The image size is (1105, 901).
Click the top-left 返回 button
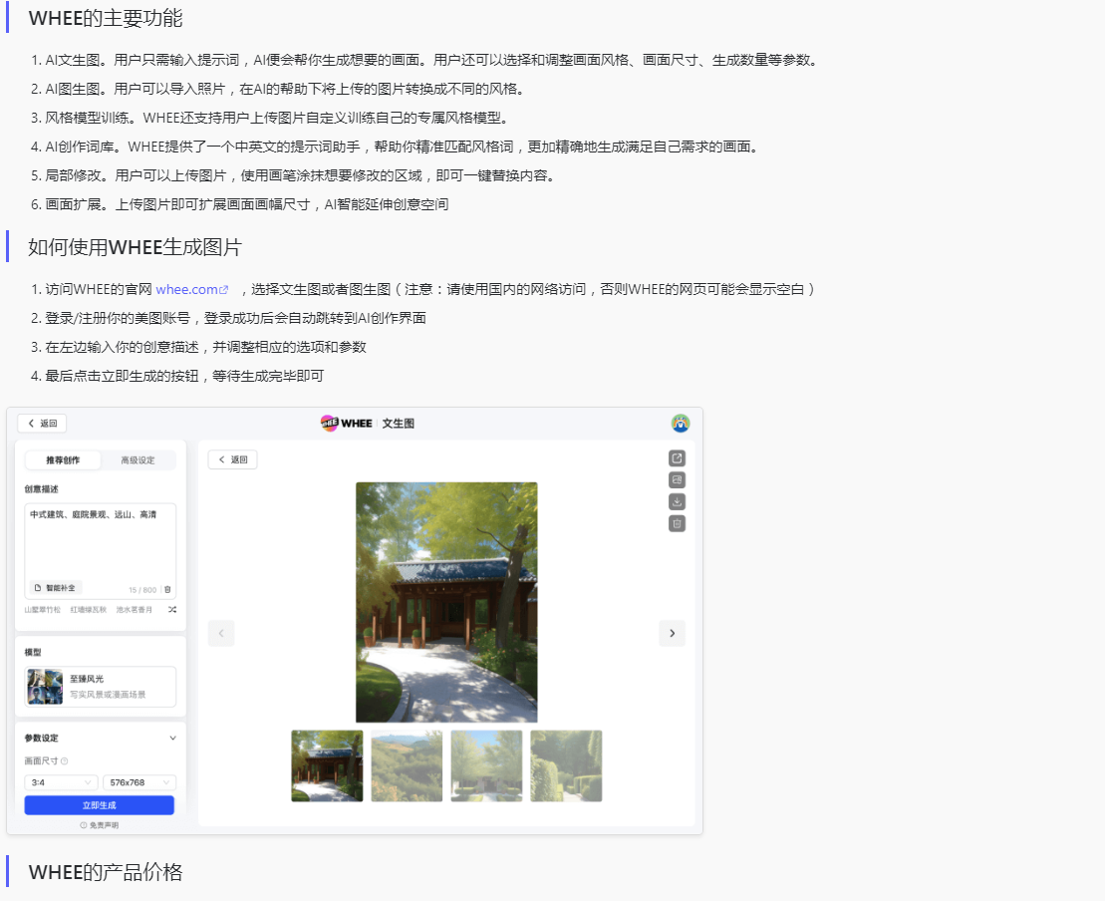42,423
